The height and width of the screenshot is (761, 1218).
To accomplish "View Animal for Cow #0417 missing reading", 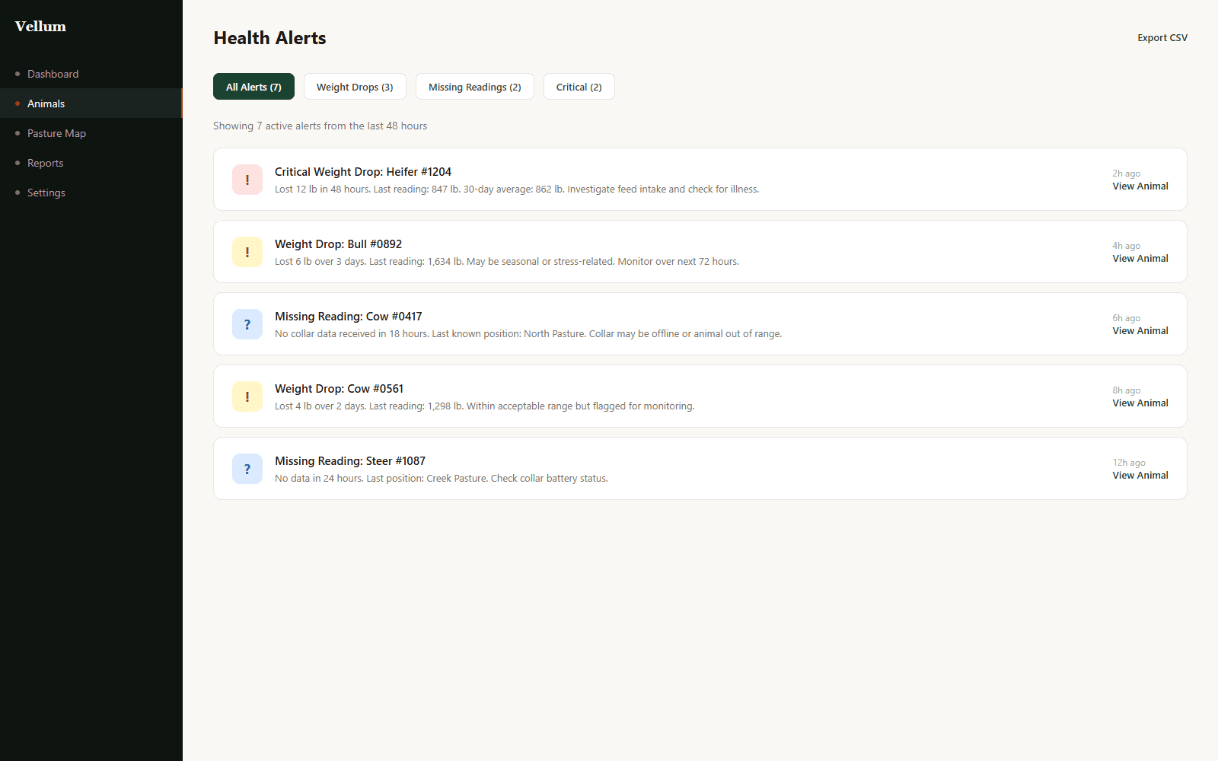I will tap(1140, 330).
